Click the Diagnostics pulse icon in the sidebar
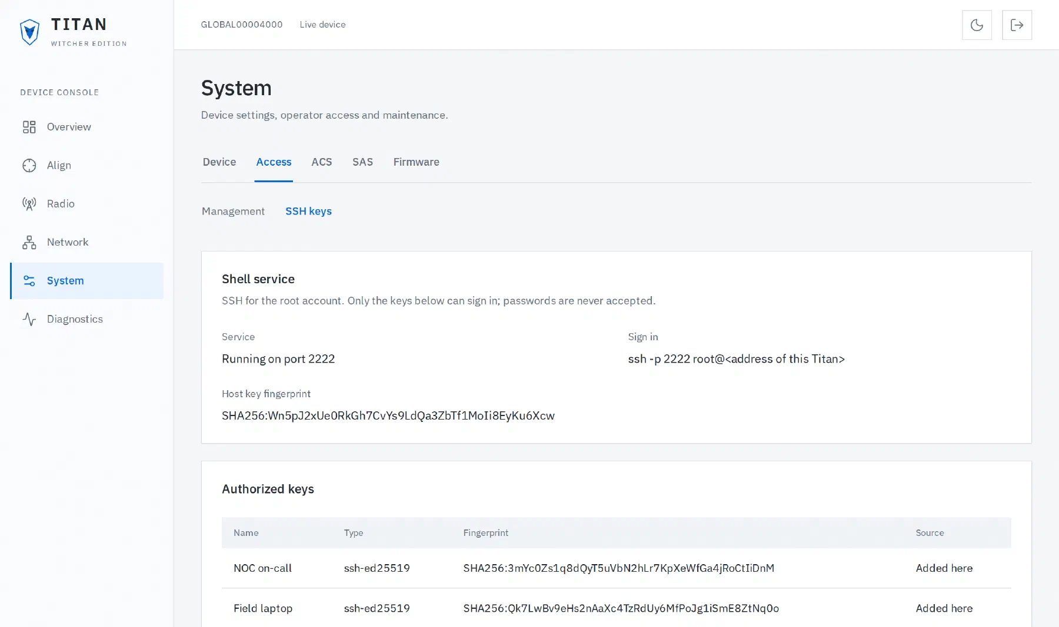This screenshot has width=1059, height=627. pyautogui.click(x=29, y=319)
